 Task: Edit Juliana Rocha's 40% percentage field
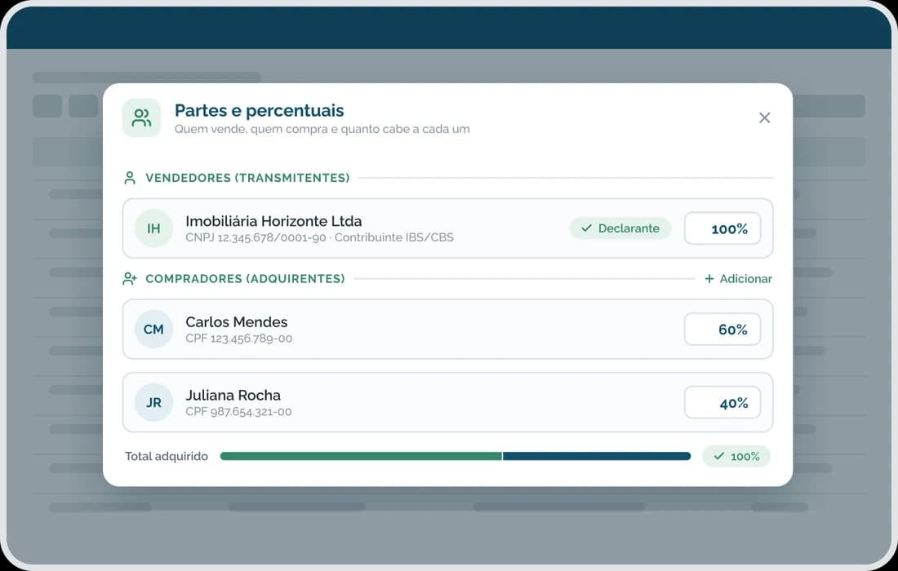(x=722, y=402)
